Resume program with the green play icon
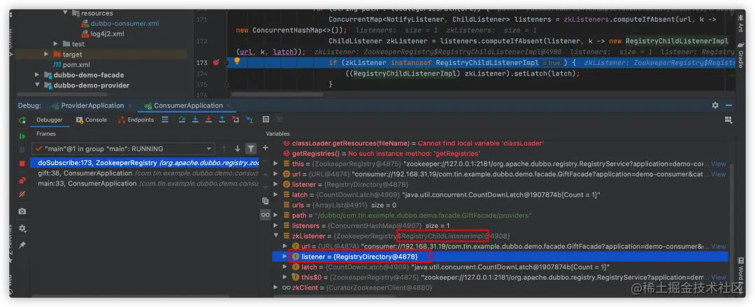The width and height of the screenshot is (755, 307). 22,137
